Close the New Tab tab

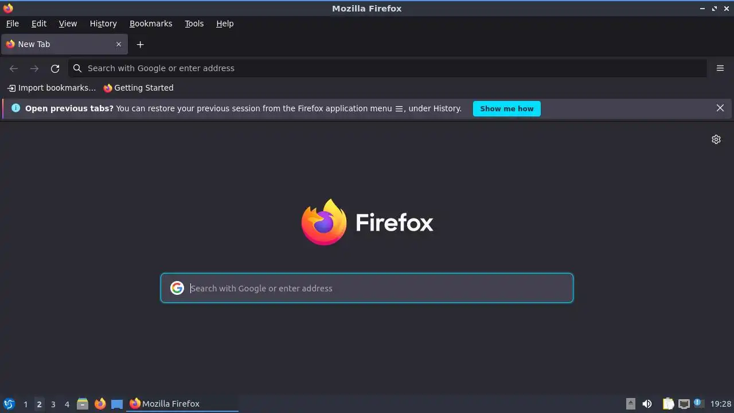(x=119, y=44)
